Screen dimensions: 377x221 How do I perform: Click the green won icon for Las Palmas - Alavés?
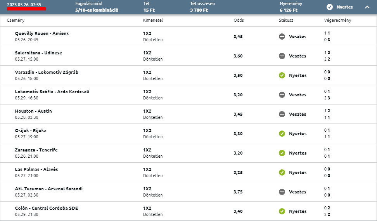pyautogui.click(x=282, y=172)
